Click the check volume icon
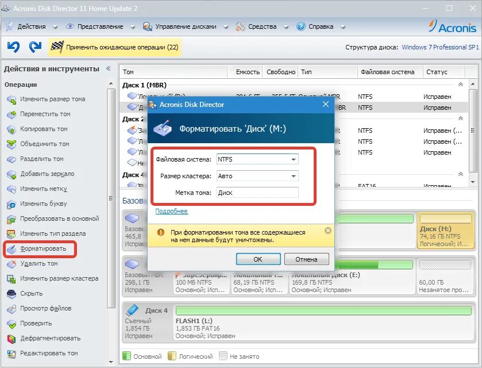The width and height of the screenshot is (482, 368). pyautogui.click(x=11, y=324)
